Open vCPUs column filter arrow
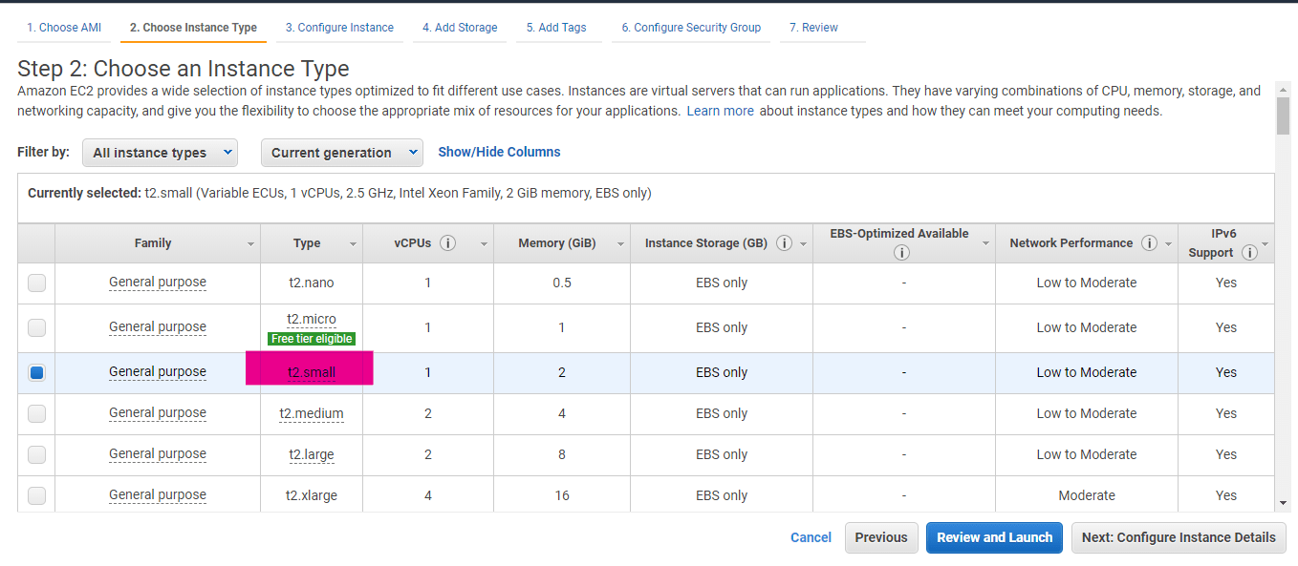This screenshot has height=566, width=1298. pyautogui.click(x=484, y=244)
